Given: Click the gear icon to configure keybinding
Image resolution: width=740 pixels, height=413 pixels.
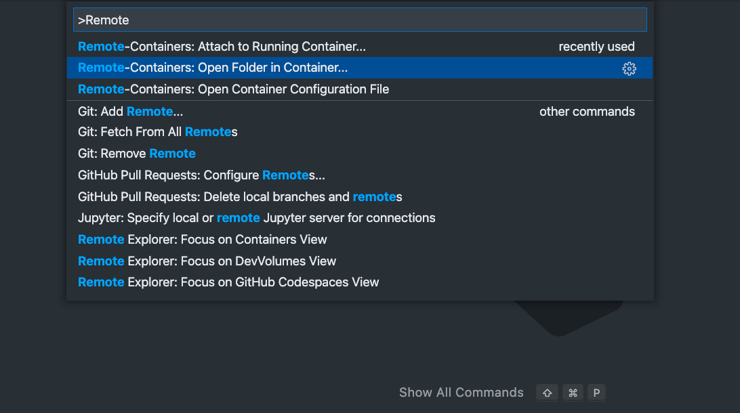Looking at the screenshot, I should (629, 68).
